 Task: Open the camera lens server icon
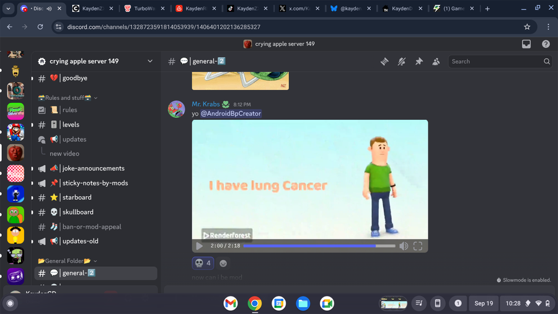pyautogui.click(x=15, y=91)
